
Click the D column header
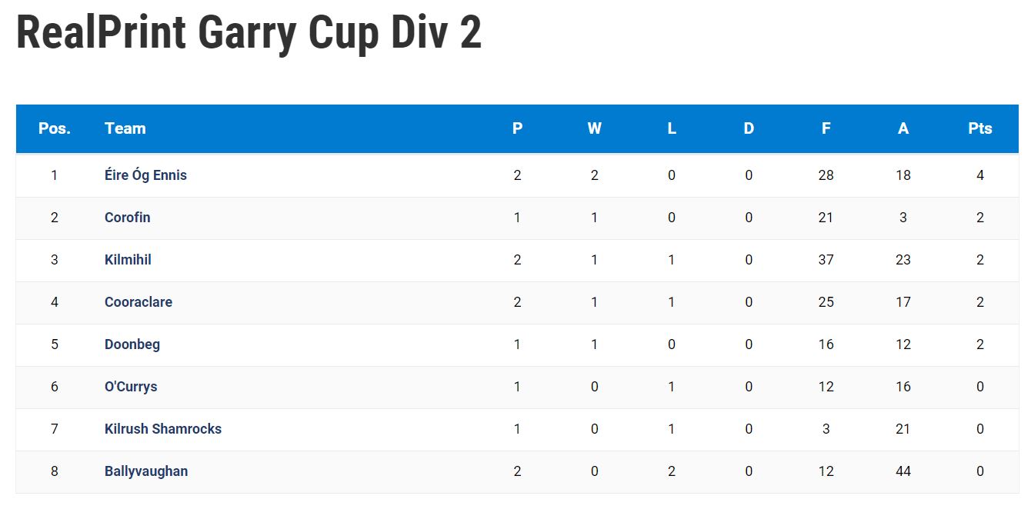pos(749,128)
